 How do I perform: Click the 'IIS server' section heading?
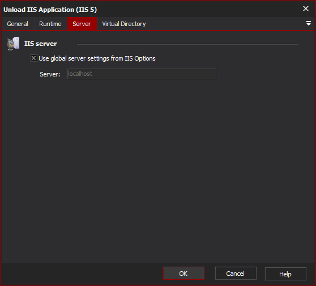[x=41, y=44]
